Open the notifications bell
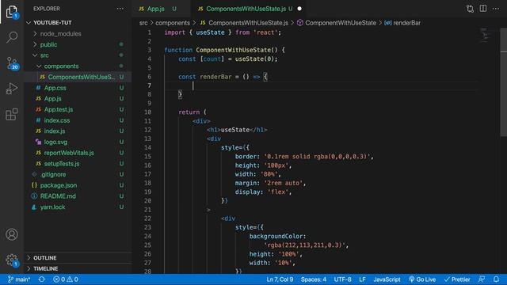 click(497, 279)
